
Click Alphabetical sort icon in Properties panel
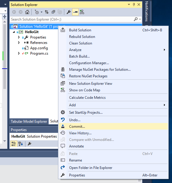[x=21, y=144]
